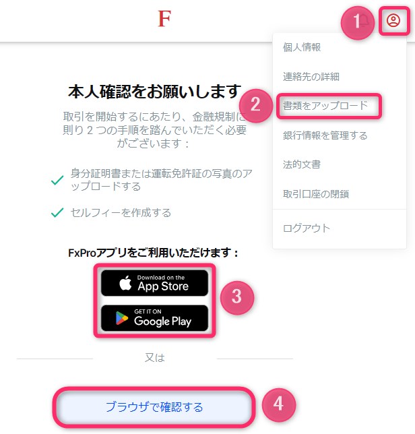Click the pink number 4 marker
The image size is (415, 434).
tap(279, 404)
